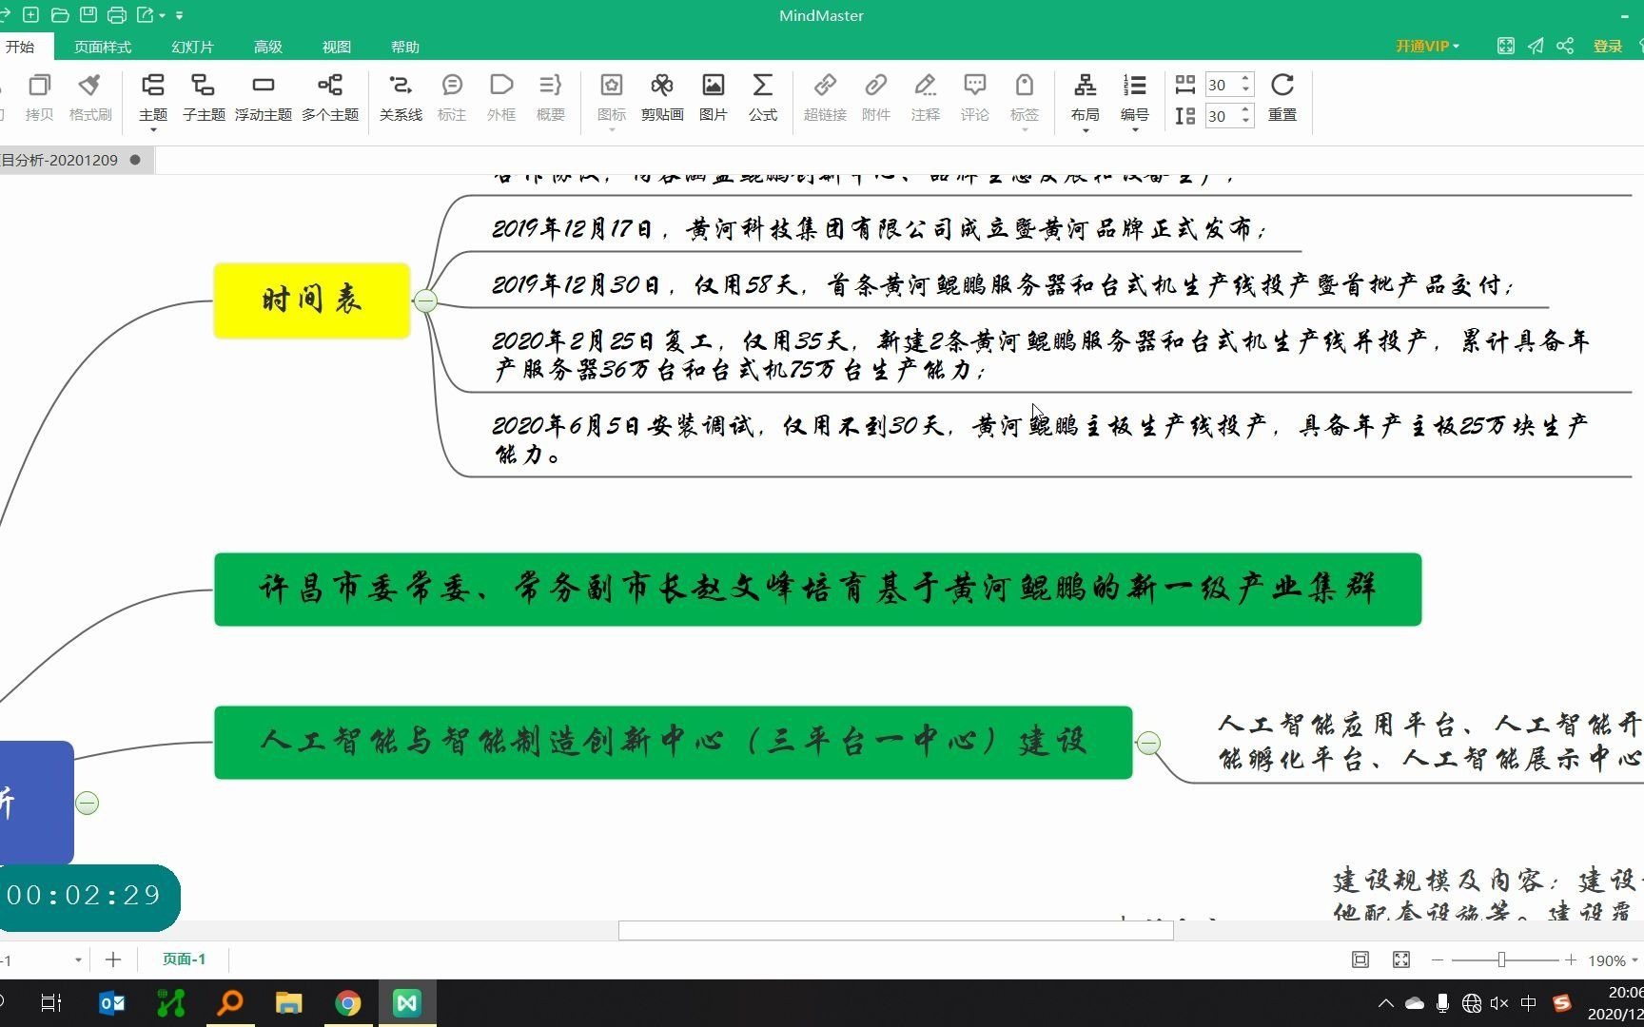Insert a 公式 formula

[762, 98]
